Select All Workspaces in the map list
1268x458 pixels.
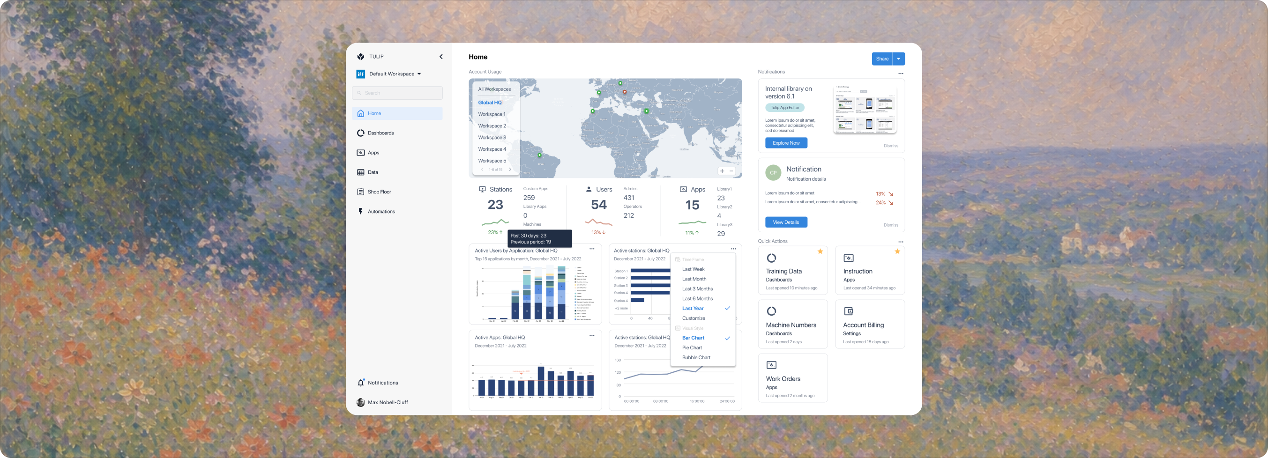click(x=494, y=89)
